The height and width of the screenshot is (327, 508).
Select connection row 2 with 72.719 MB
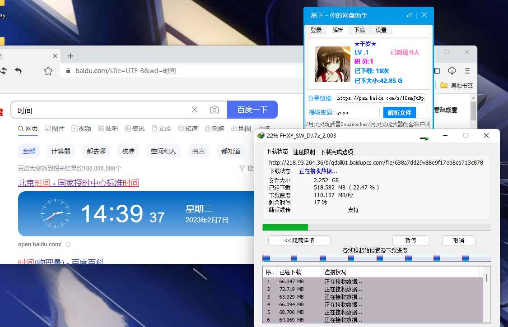pyautogui.click(x=373, y=289)
